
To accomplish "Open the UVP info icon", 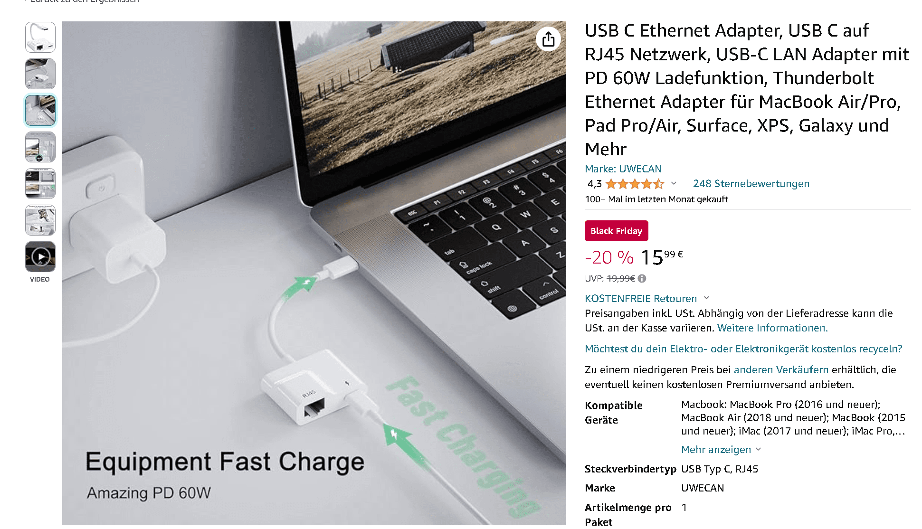I will (642, 278).
